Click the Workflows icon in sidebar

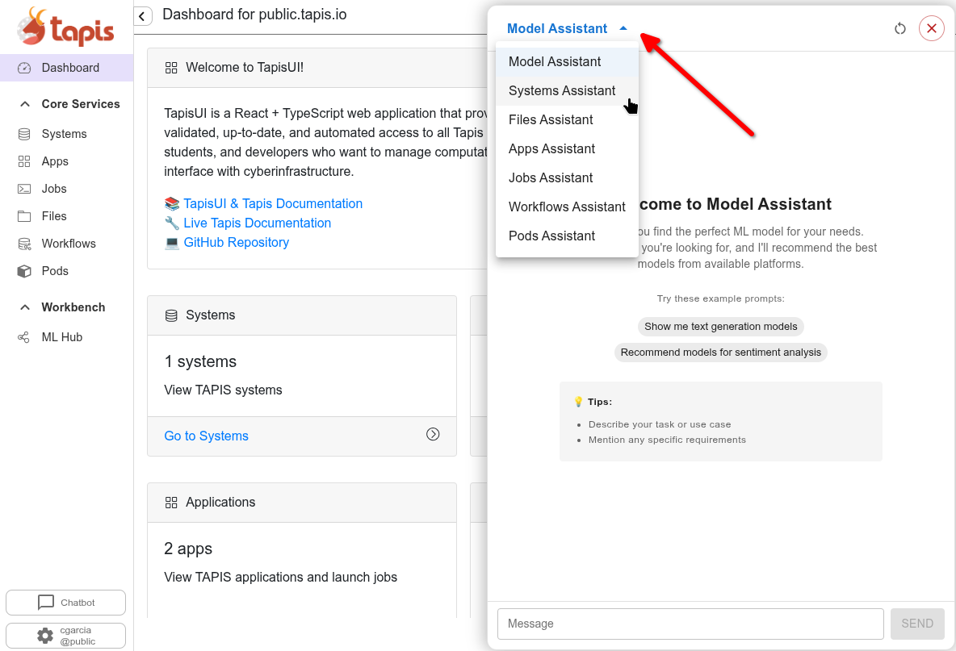[x=24, y=244]
